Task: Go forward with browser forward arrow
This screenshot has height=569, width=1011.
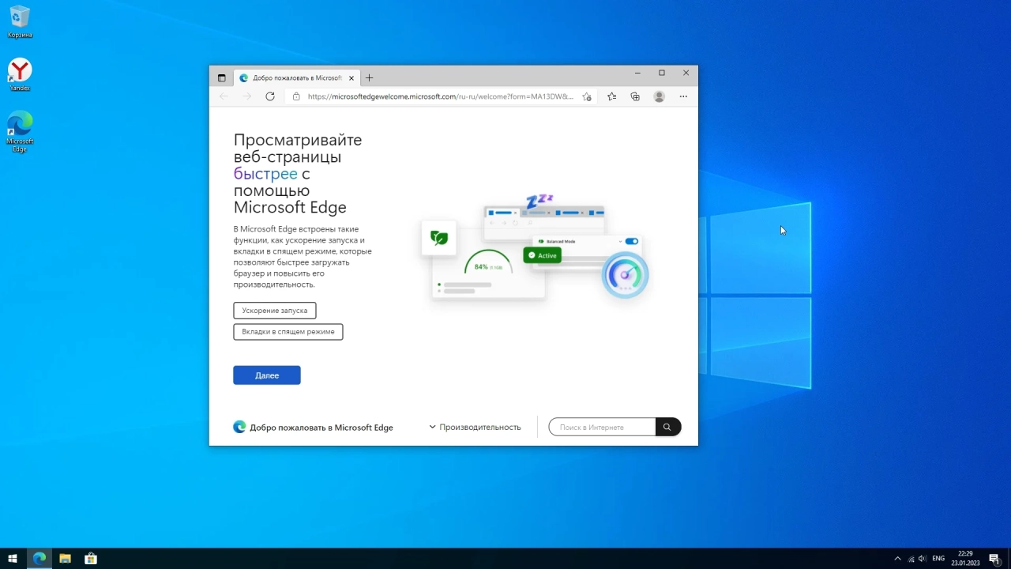Action: [246, 96]
